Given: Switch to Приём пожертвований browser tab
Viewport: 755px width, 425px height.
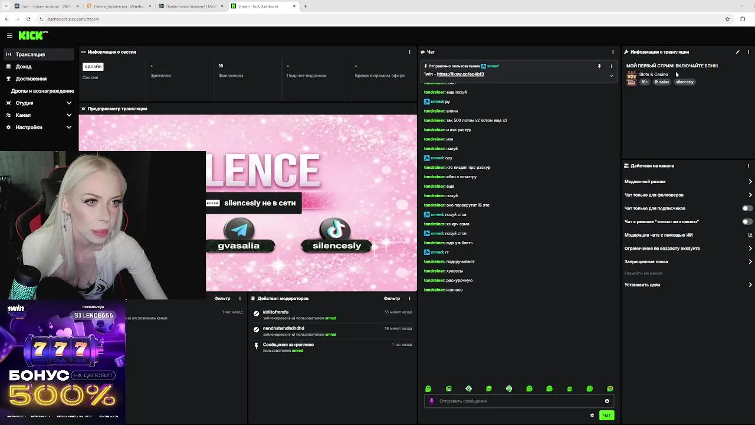Looking at the screenshot, I should (x=191, y=6).
